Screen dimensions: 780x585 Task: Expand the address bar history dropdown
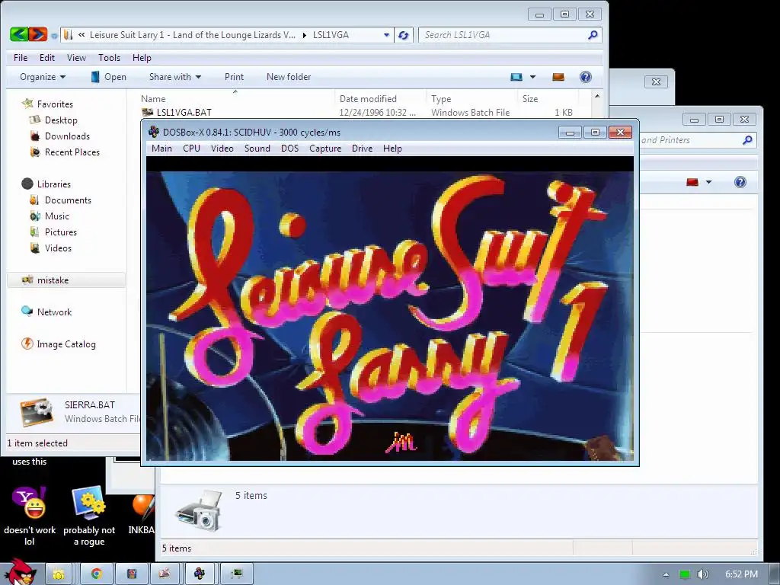[386, 35]
